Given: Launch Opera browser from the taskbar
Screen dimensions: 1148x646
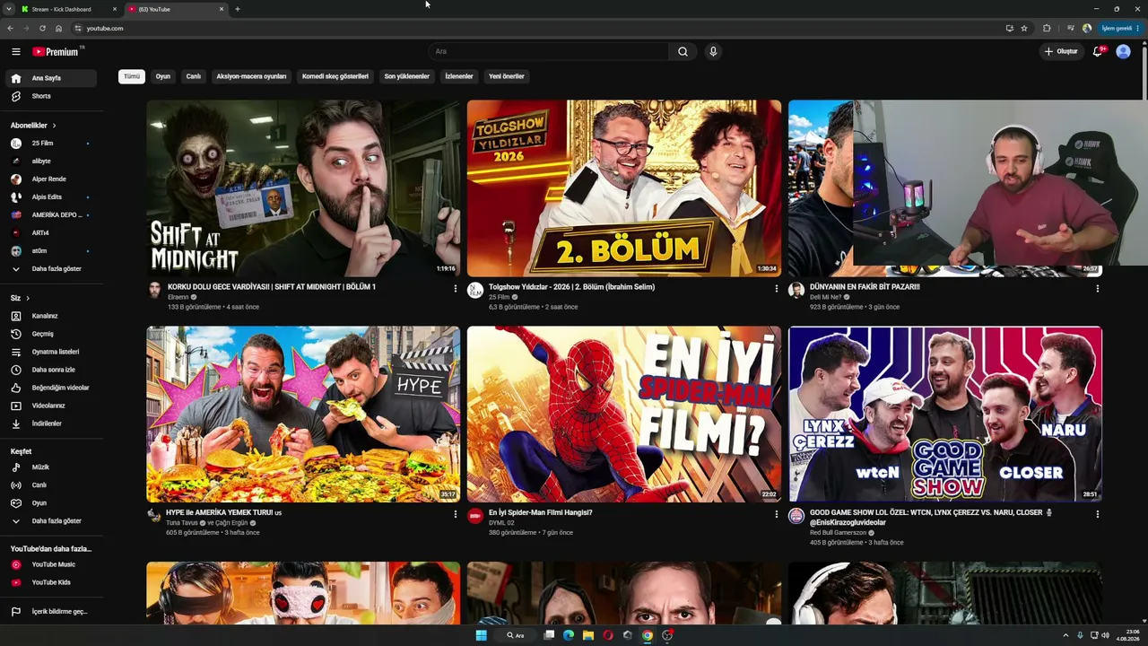Looking at the screenshot, I should point(608,635).
